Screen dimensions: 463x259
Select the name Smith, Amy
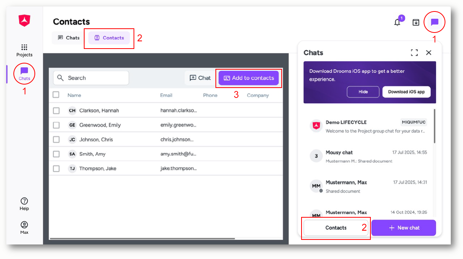tap(92, 154)
